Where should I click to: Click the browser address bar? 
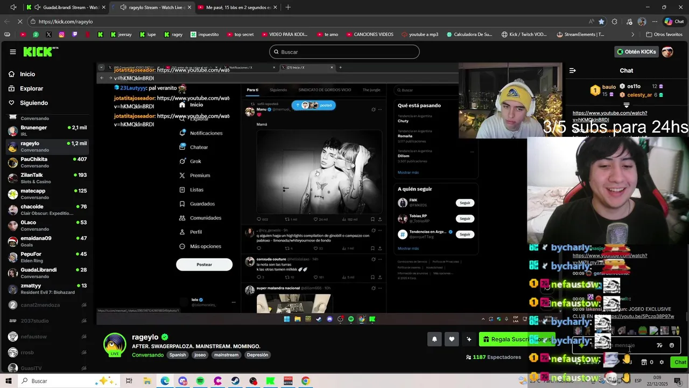pyautogui.click(x=307, y=22)
